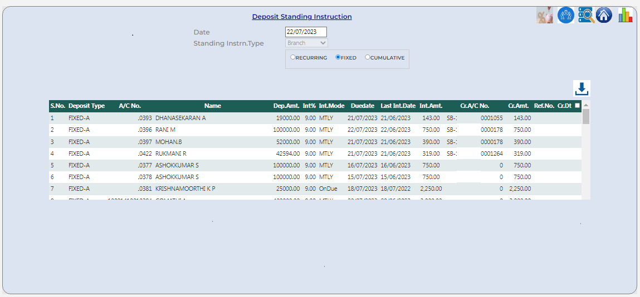This screenshot has height=297, width=640.
Task: Click the Cr.A/C No. column header
Action: (x=475, y=106)
